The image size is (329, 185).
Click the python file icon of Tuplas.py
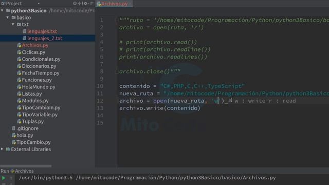coord(19,121)
